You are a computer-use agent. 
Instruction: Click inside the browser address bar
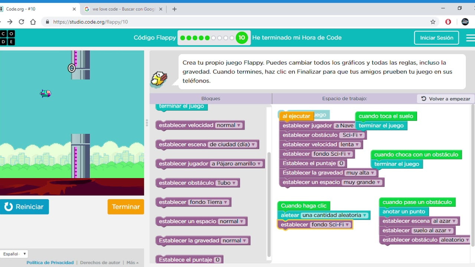point(148,22)
